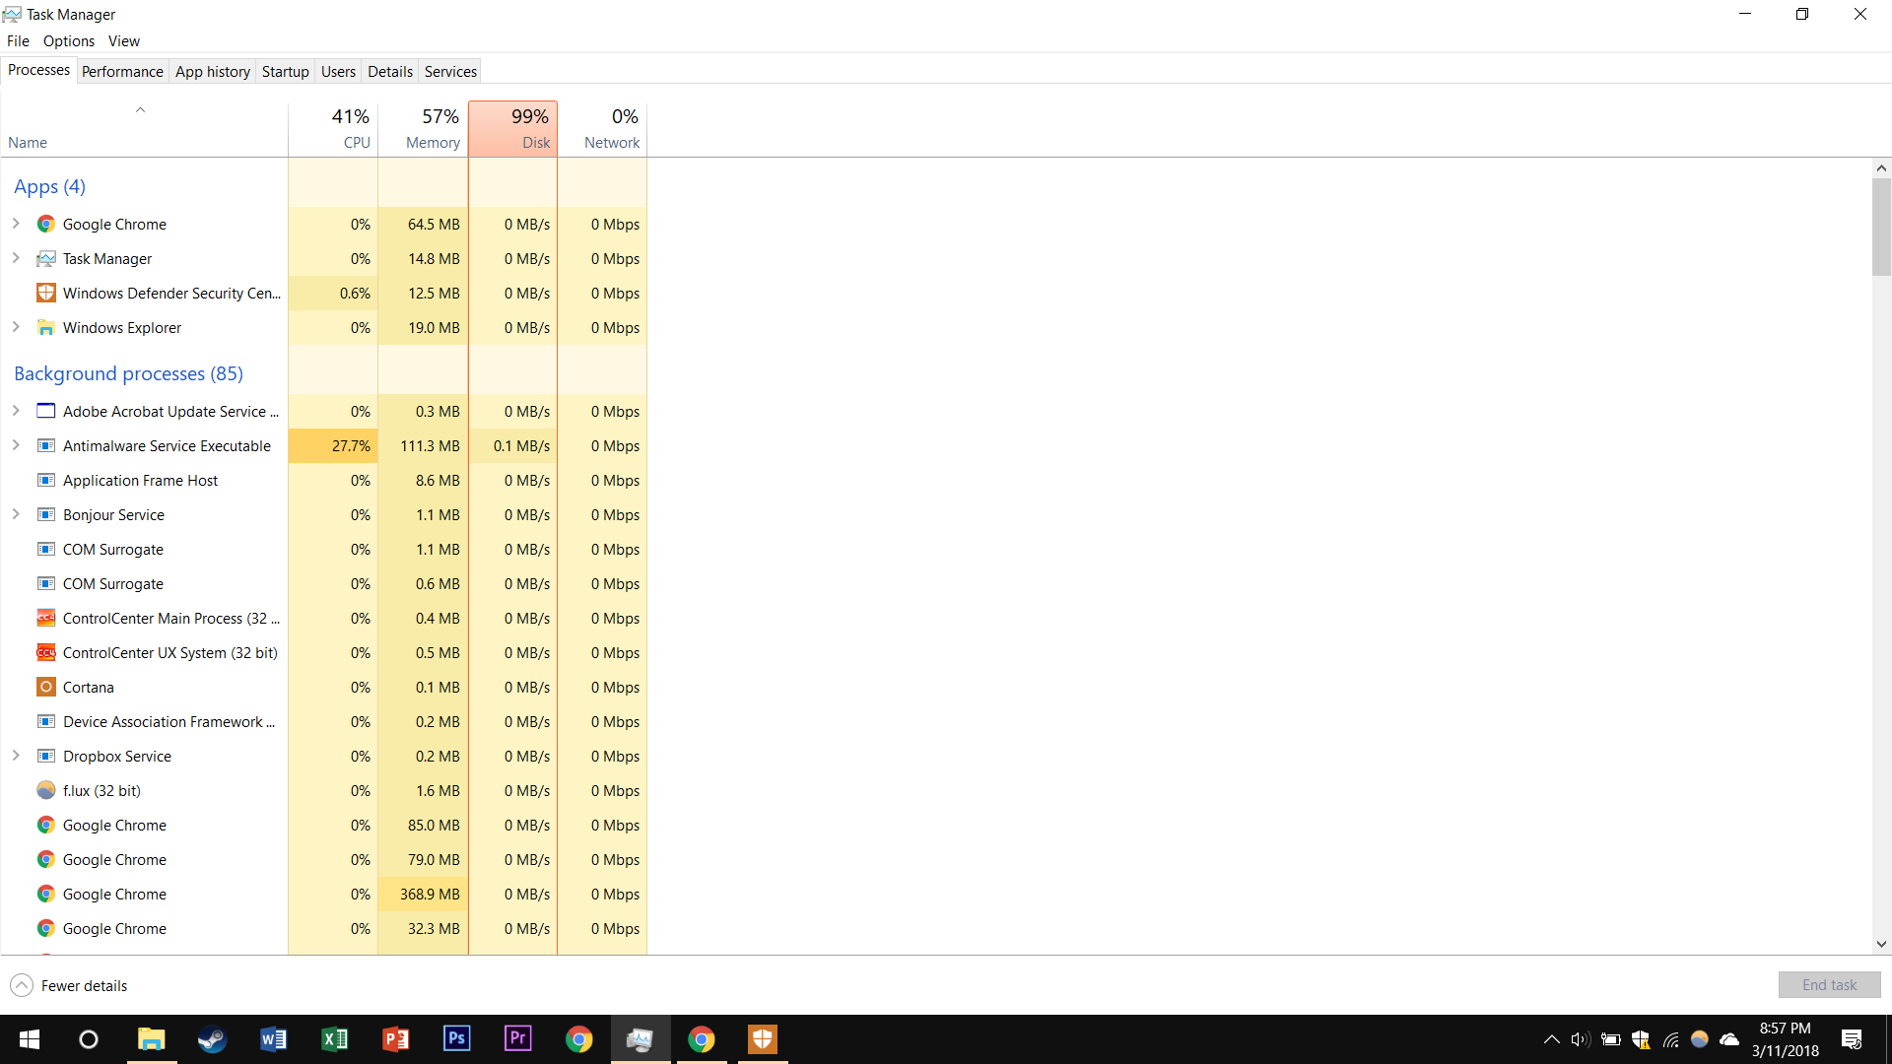
Task: Open Excel from the taskbar
Action: tap(335, 1039)
